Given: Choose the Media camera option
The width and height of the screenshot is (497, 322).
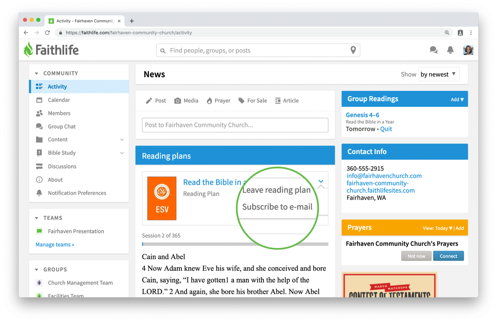Looking at the screenshot, I should pyautogui.click(x=186, y=101).
